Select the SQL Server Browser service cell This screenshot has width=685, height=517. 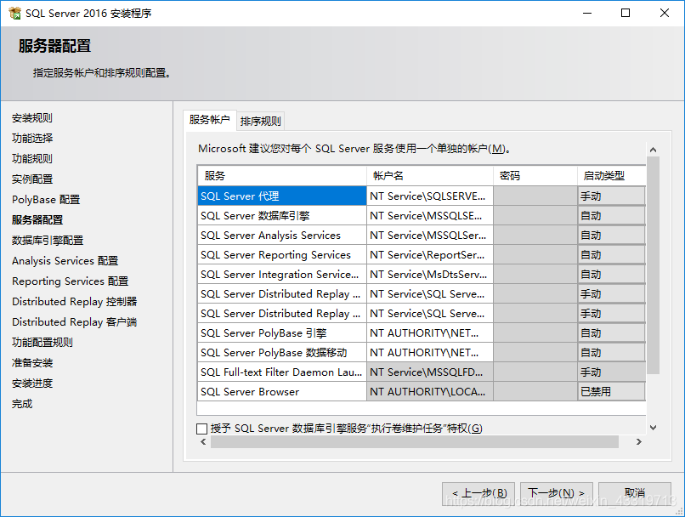pos(282,391)
